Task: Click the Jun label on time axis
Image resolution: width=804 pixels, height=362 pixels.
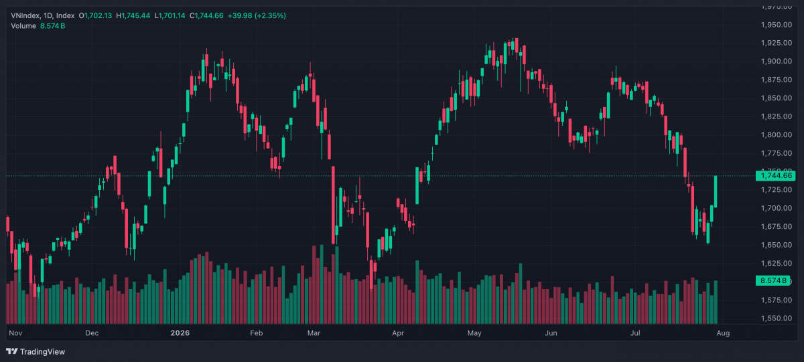Action: (552, 333)
